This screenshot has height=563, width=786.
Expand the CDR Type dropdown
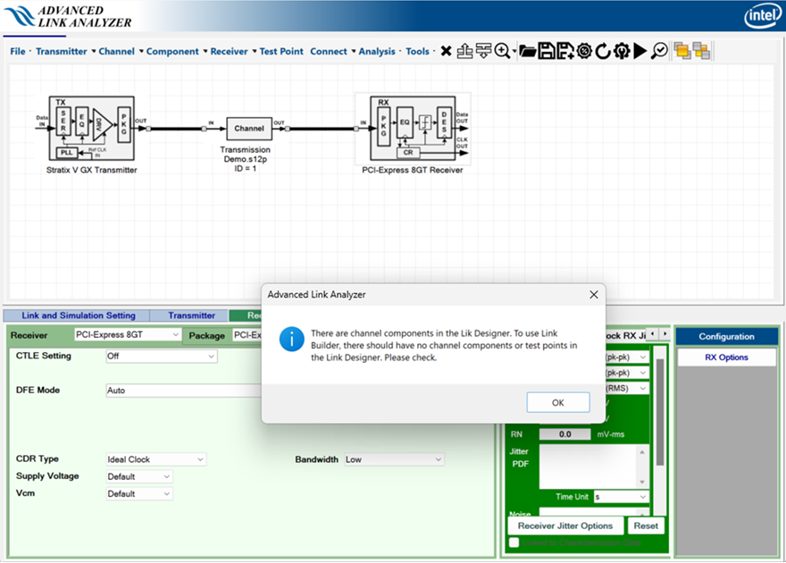[156, 459]
